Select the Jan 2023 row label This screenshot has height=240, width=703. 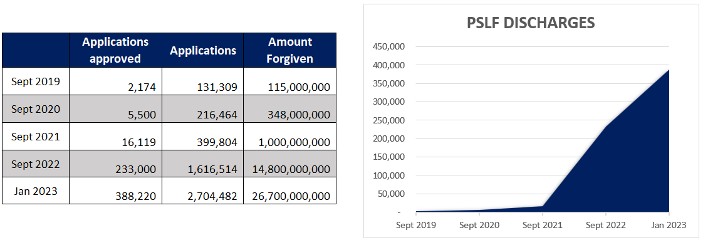tap(36, 190)
